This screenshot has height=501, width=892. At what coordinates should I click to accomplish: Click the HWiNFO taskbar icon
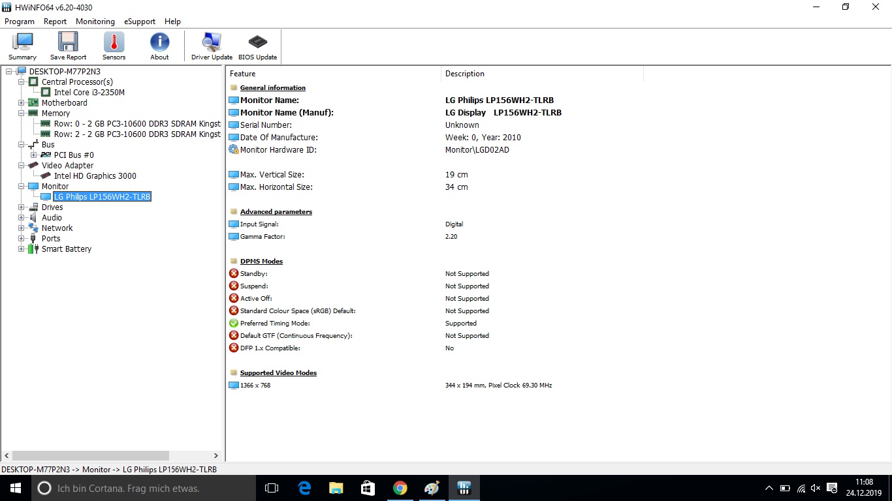pyautogui.click(x=464, y=488)
